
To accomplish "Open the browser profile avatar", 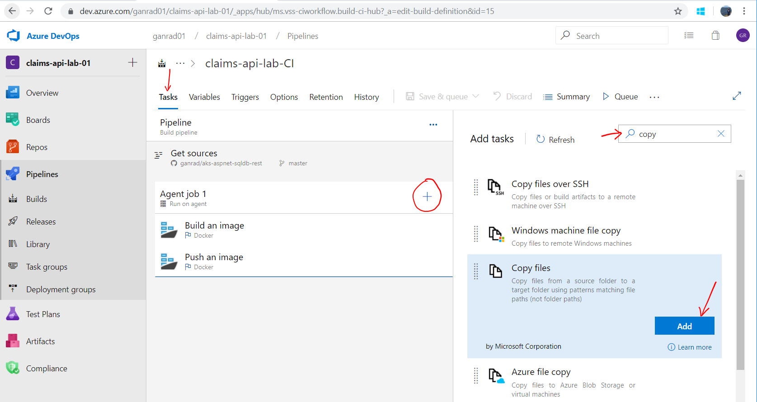I will (x=726, y=11).
